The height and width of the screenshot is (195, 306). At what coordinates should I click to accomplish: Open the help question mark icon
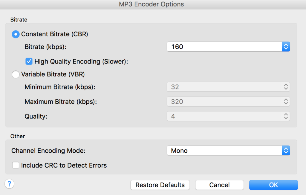[9, 184]
